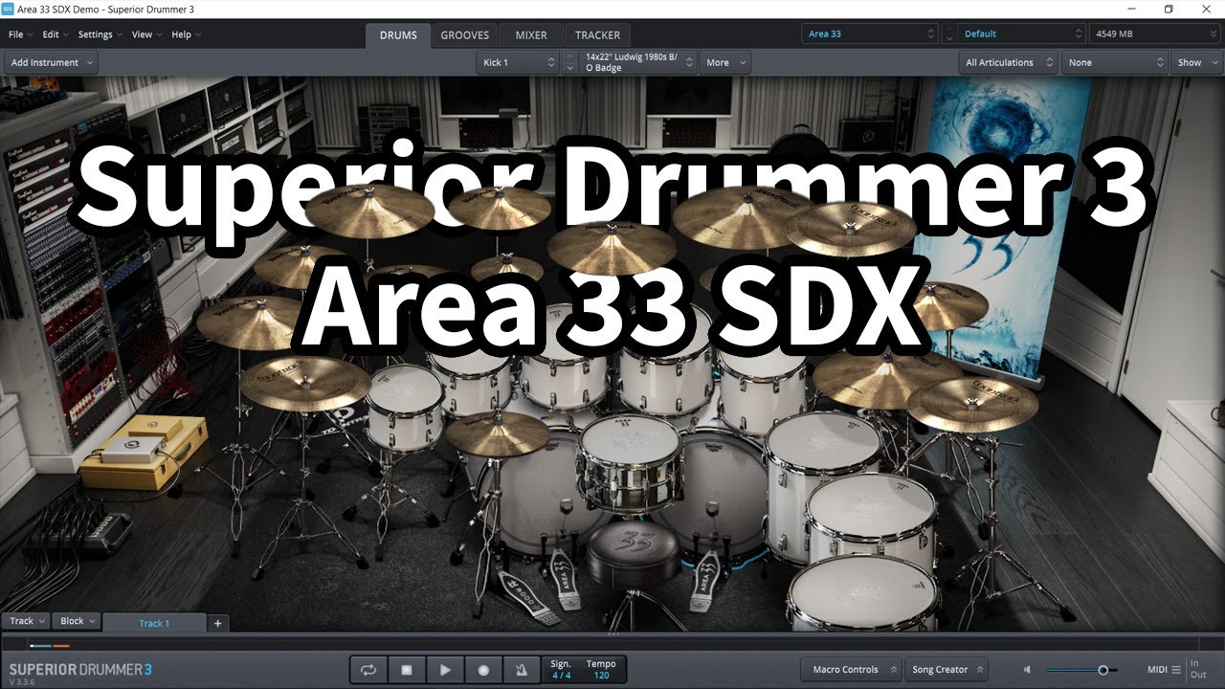Image resolution: width=1225 pixels, height=689 pixels.
Task: Add a new track with plus button
Action: [217, 623]
